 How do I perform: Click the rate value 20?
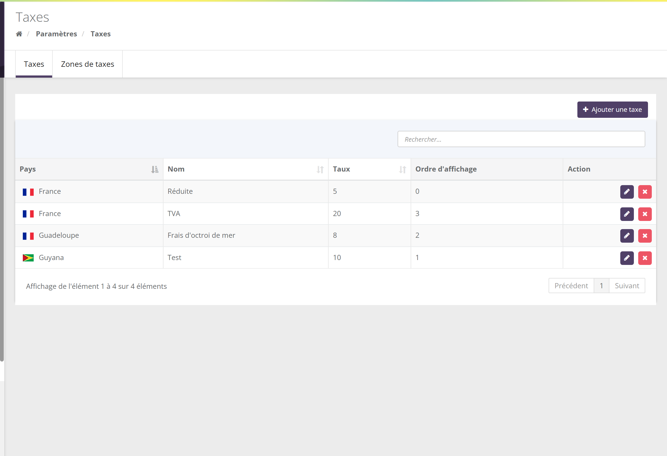coord(337,214)
